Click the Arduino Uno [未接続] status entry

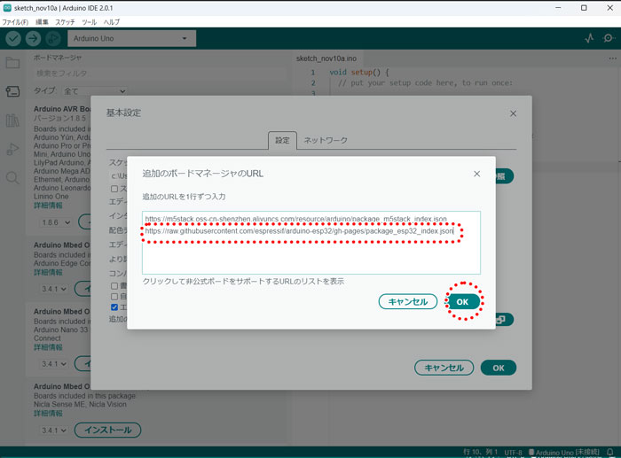coord(564,452)
